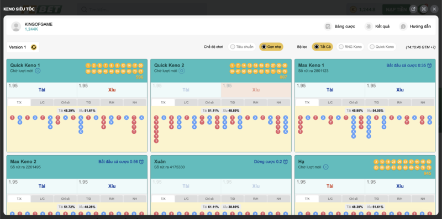Select Tiêu chuẩn play mode
Image resolution: width=442 pixels, height=219 pixels.
(x=242, y=47)
